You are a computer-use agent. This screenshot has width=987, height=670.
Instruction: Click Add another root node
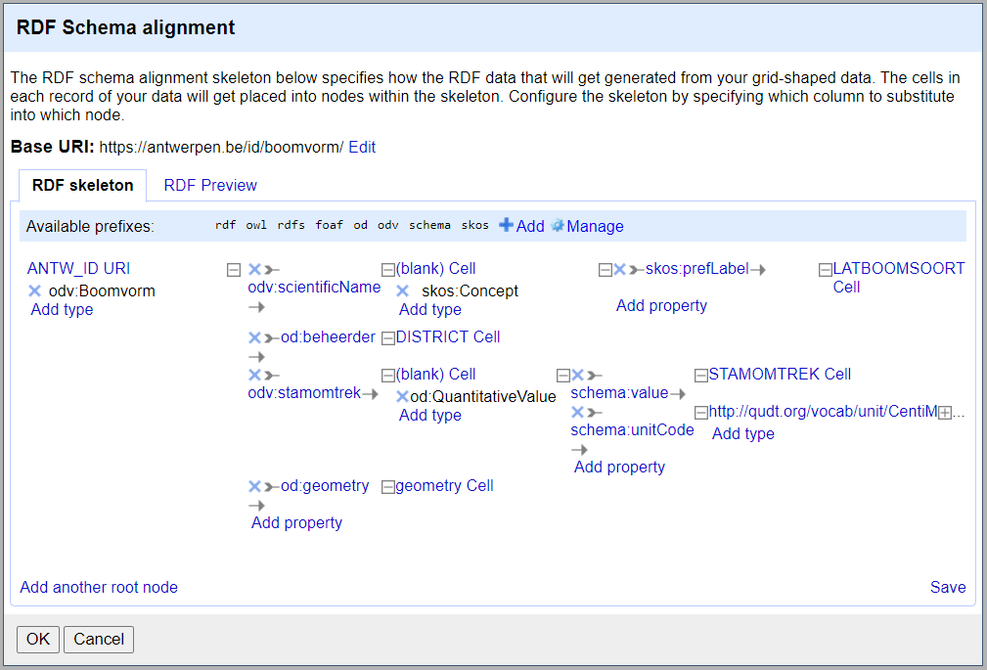99,587
